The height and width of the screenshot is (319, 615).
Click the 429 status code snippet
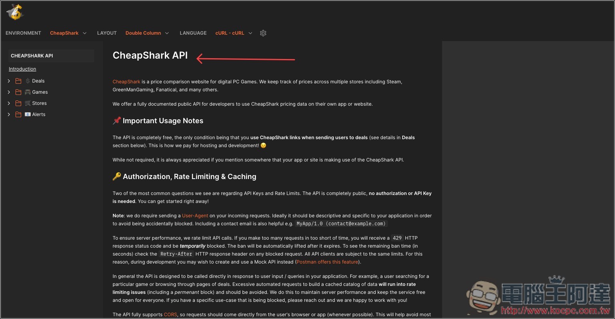(397, 238)
